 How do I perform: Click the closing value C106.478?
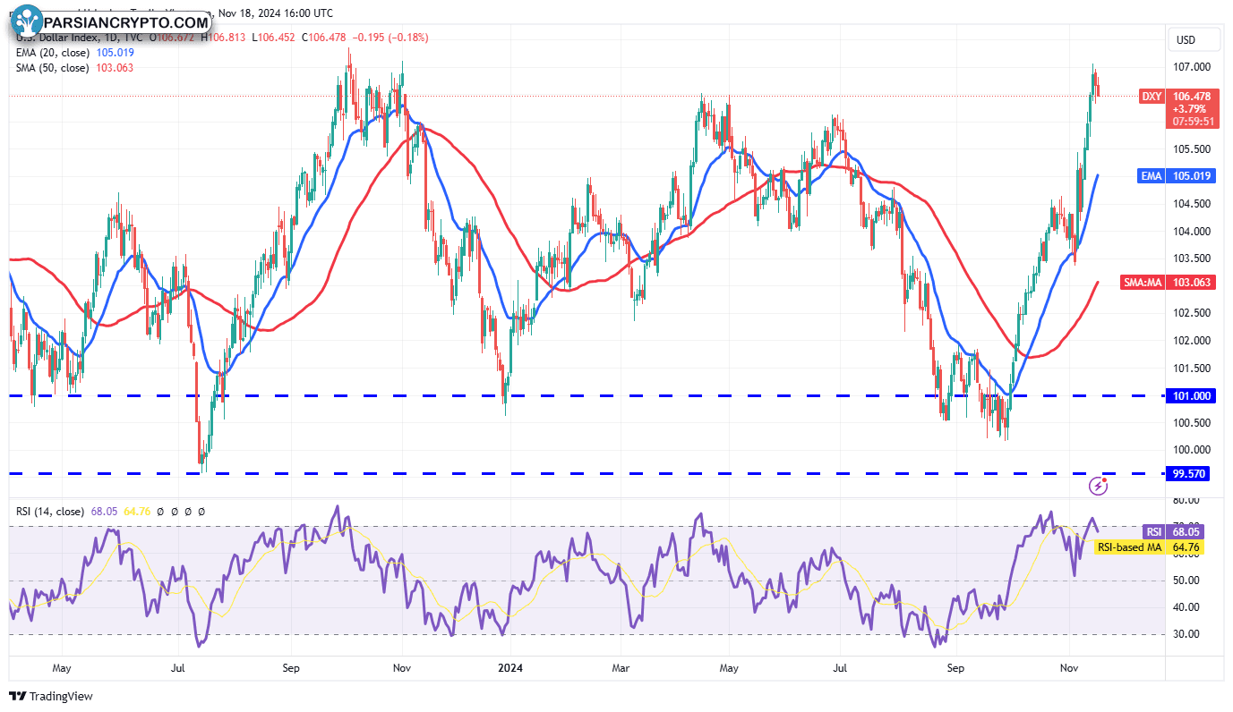point(326,38)
